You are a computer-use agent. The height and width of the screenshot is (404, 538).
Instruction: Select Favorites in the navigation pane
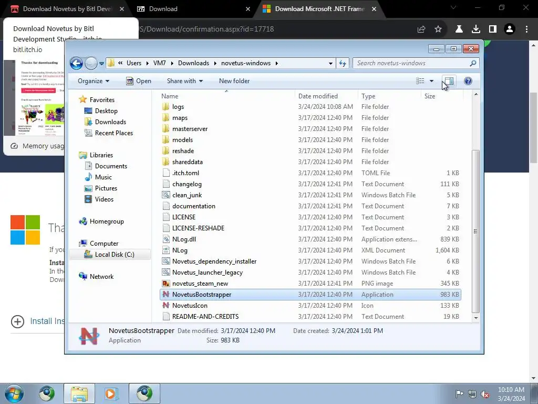(x=102, y=99)
